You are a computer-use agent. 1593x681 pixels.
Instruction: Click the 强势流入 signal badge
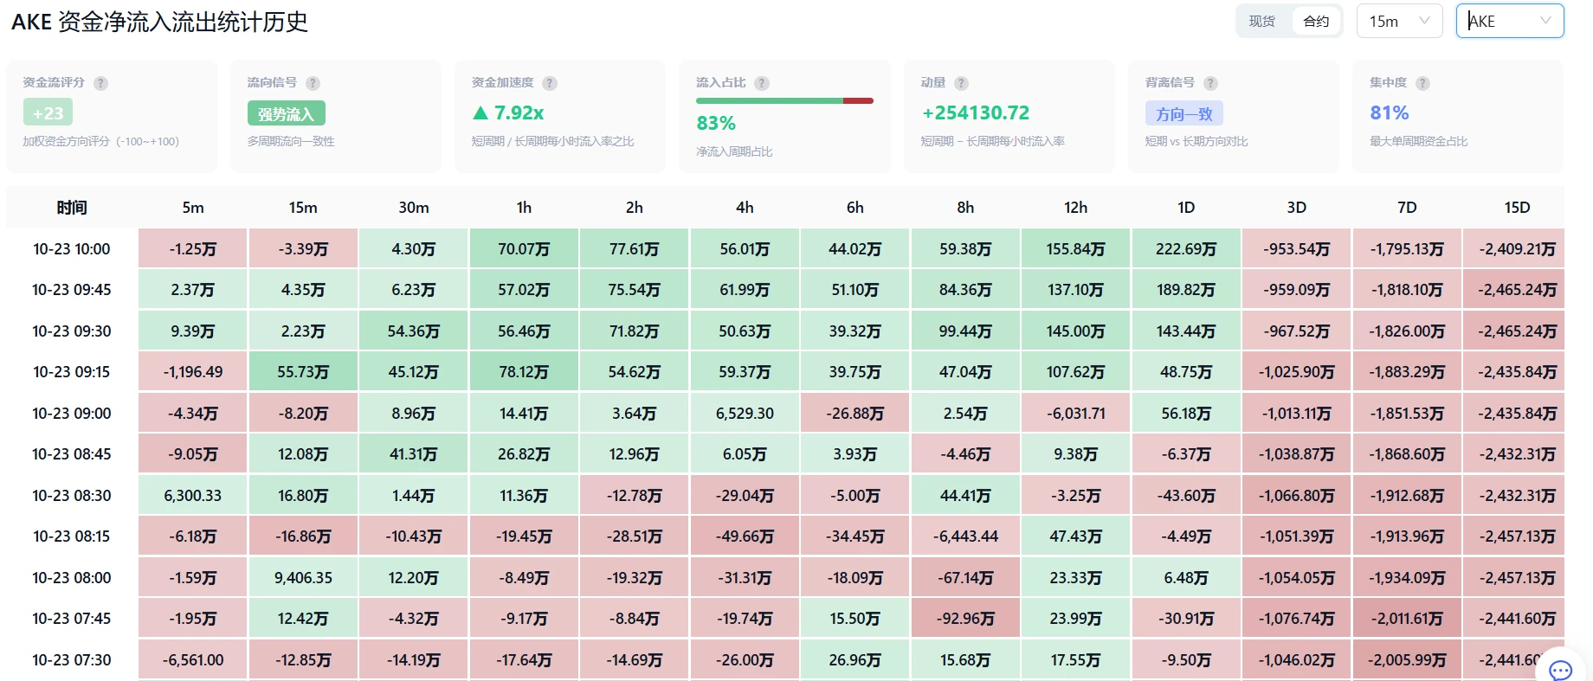(x=287, y=113)
